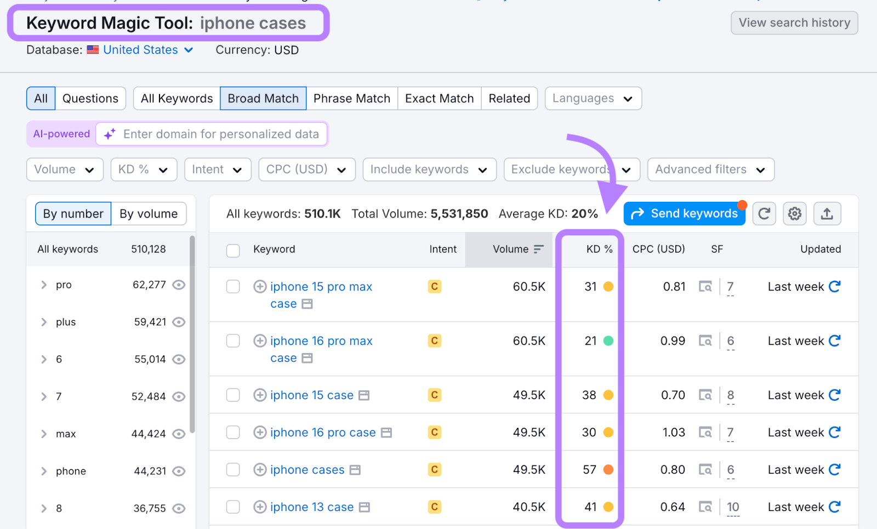Switch to the Exact Match tab
The image size is (877, 529).
click(x=438, y=98)
